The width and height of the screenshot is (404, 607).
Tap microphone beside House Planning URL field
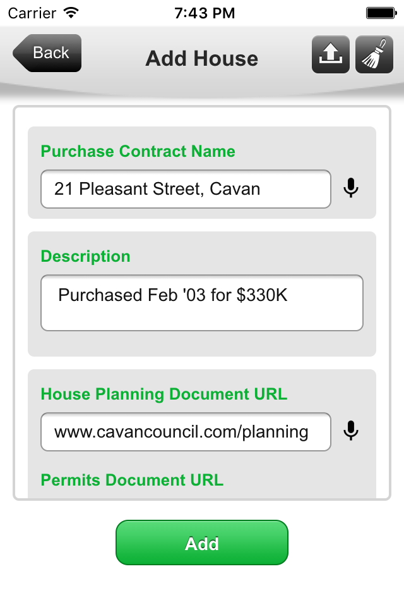(351, 431)
